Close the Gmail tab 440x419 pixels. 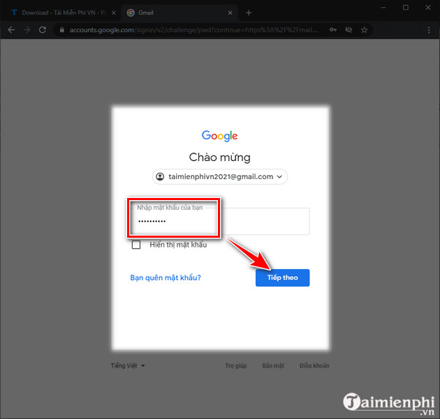[230, 13]
